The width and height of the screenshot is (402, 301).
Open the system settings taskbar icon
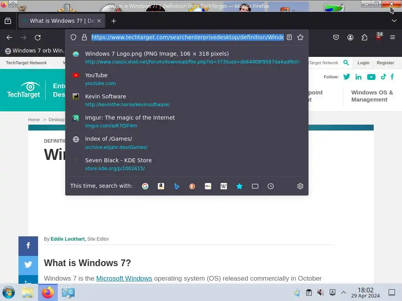point(68,292)
